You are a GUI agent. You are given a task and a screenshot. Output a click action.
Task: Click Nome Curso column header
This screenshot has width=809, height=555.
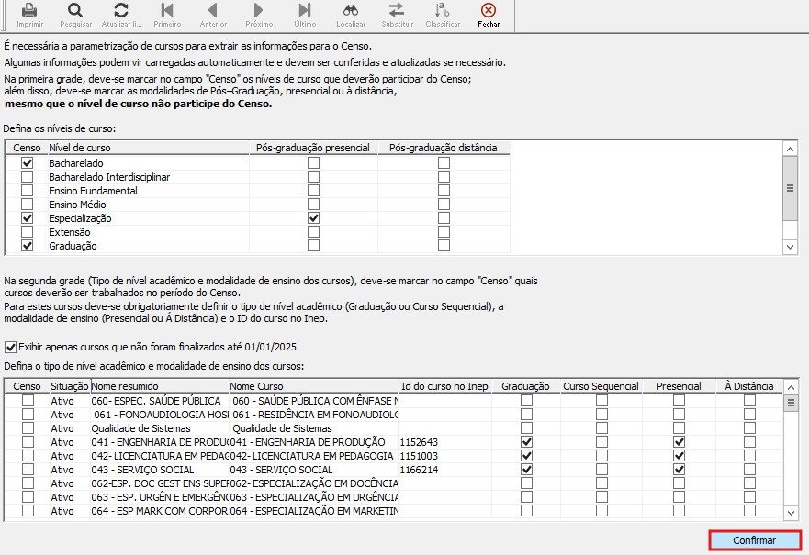[314, 386]
